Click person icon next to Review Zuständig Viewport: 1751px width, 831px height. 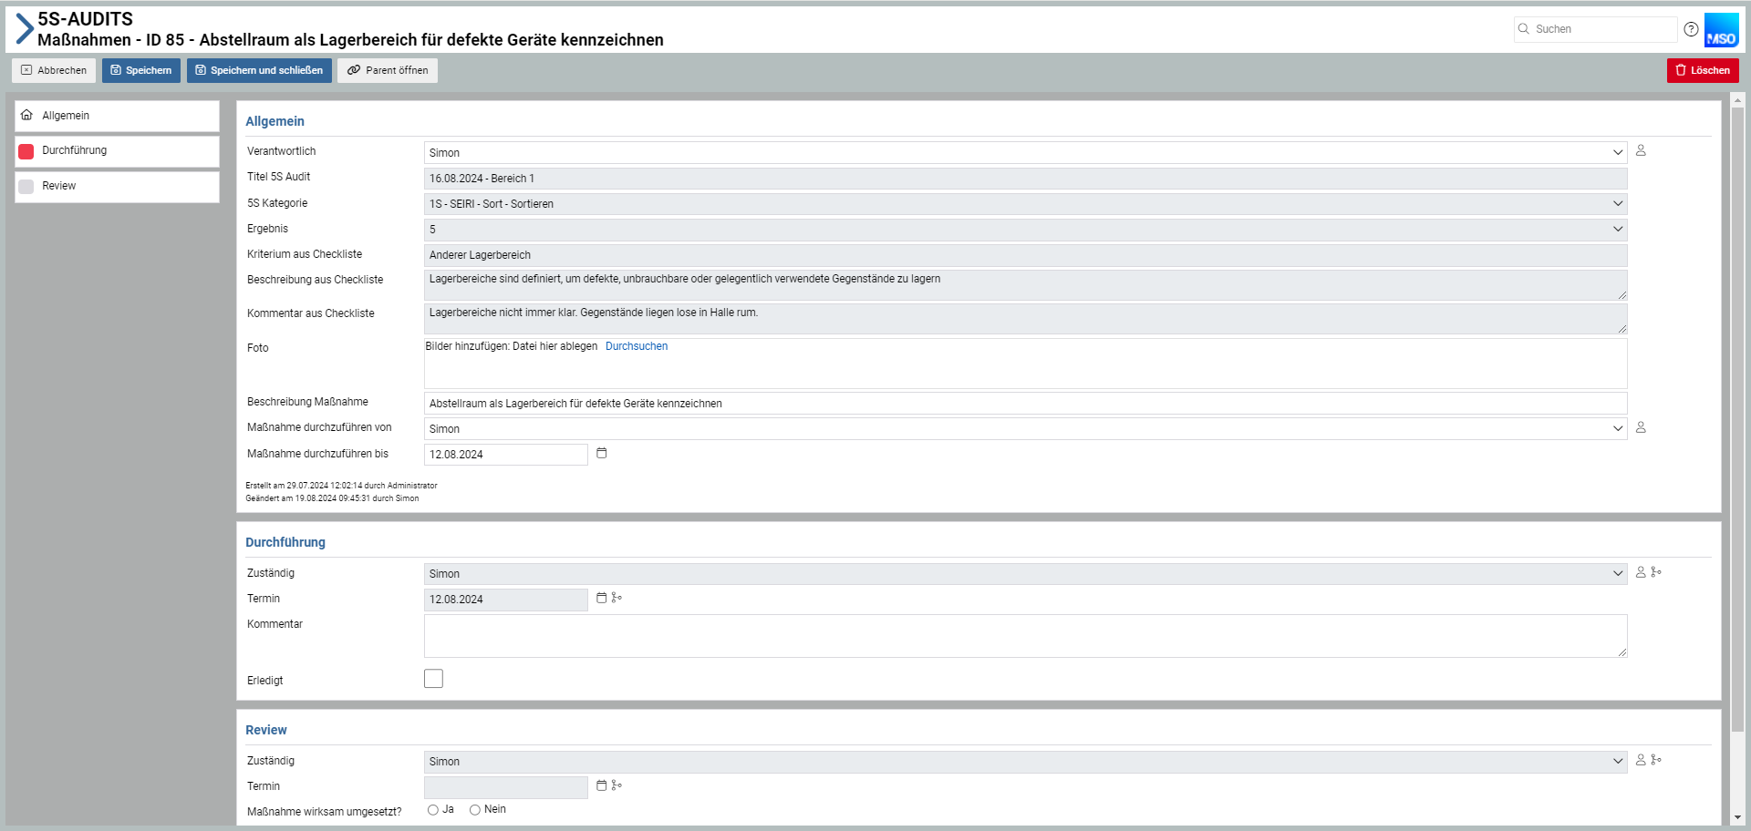click(x=1641, y=761)
